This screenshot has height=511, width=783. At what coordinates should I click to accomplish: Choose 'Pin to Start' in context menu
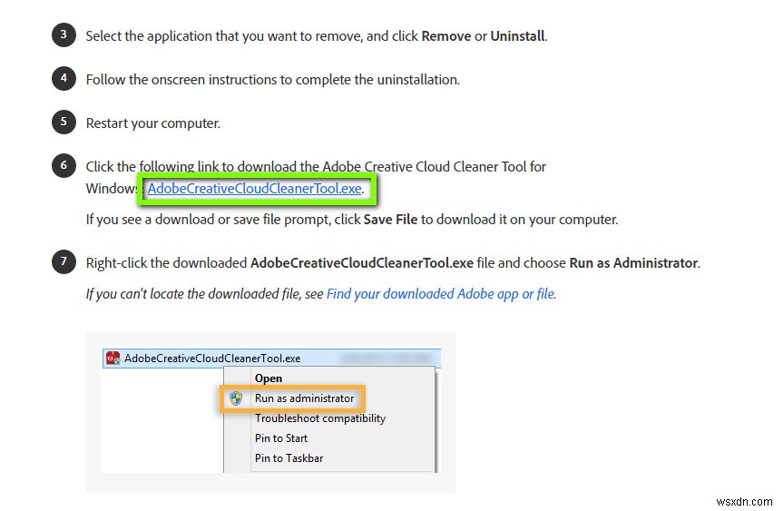(x=281, y=438)
